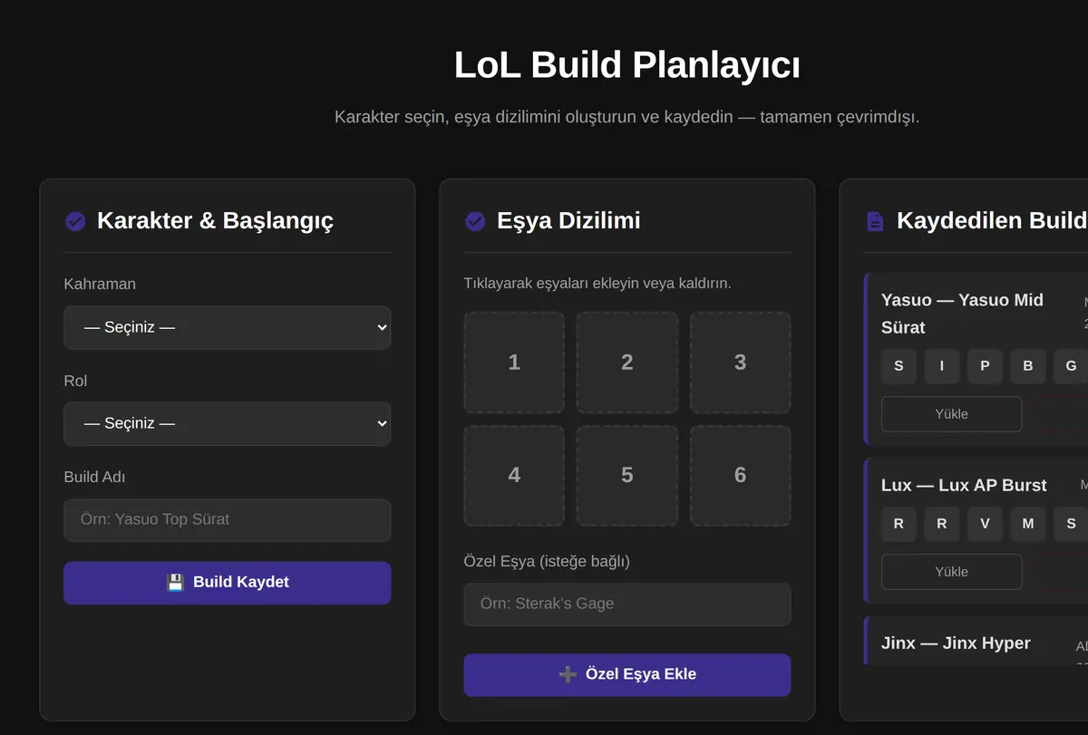Viewport: 1088px width, 735px height.
Task: Click the subtitle text starting "Karakter seçin"
Action: pyautogui.click(x=627, y=117)
